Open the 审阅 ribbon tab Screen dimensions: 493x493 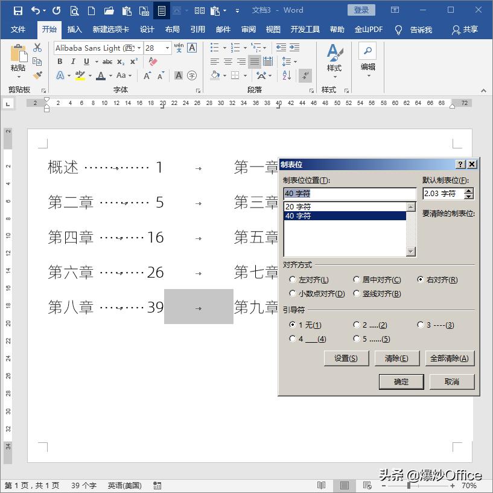[249, 29]
